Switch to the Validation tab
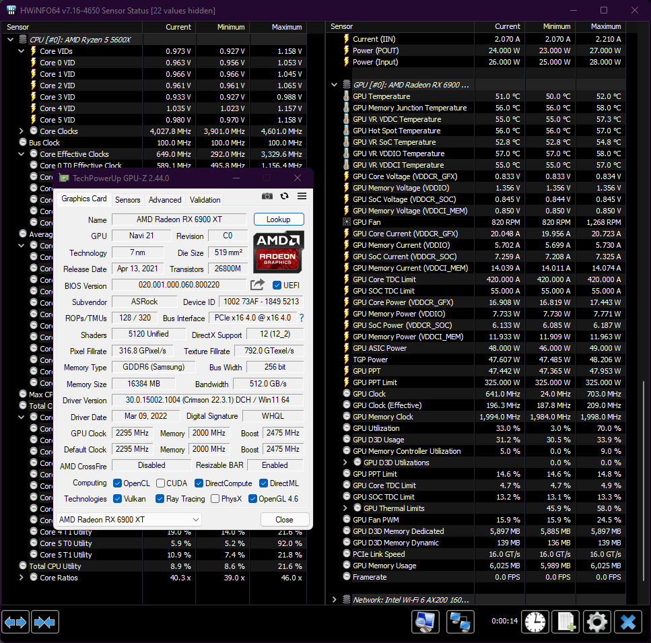Screen dimensions: 651x643 (x=205, y=200)
